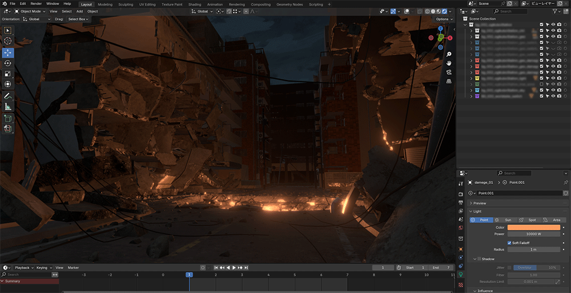
Task: Activate the Annotate tool
Action: coord(8,95)
